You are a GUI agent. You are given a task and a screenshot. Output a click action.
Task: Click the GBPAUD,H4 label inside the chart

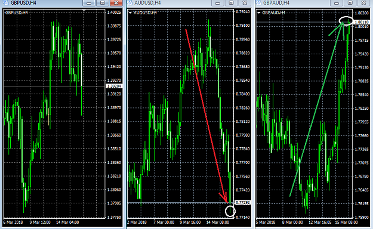[x=273, y=13]
